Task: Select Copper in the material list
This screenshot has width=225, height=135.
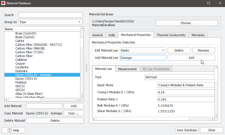Action: tap(20, 64)
